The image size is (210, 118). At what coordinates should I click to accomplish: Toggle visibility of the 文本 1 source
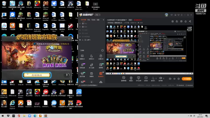pos(80,30)
